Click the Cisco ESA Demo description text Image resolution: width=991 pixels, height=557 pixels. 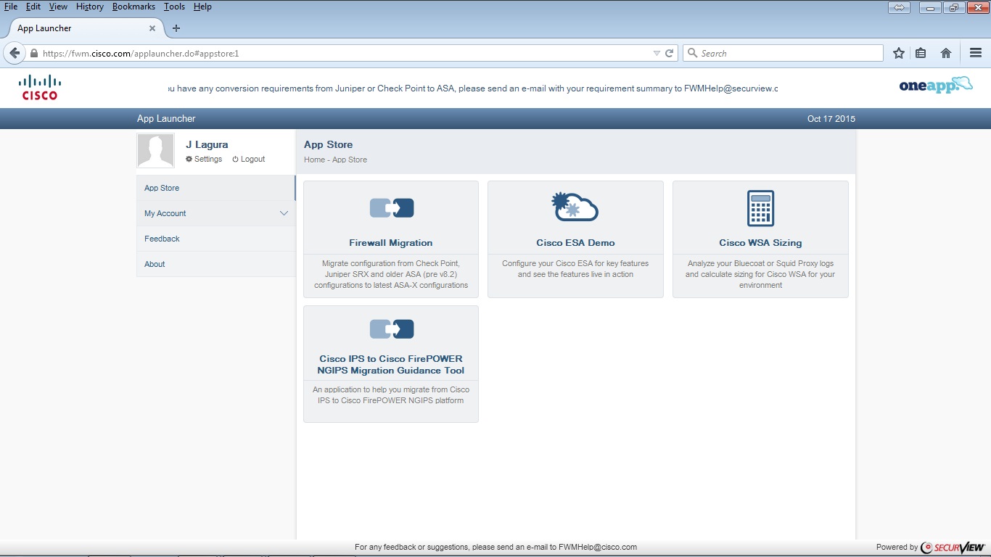575,269
